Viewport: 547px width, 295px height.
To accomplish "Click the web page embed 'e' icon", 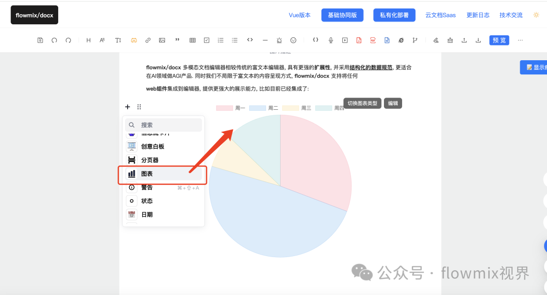I will tap(401, 40).
